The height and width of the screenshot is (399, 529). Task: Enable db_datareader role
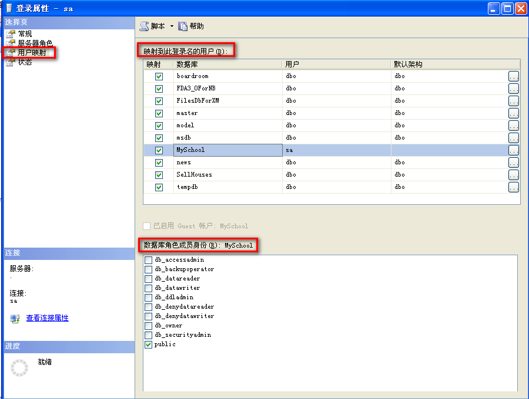tap(148, 279)
